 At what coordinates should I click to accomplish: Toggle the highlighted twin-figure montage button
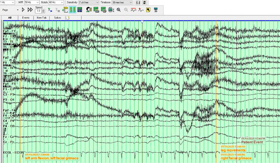(72, 10)
